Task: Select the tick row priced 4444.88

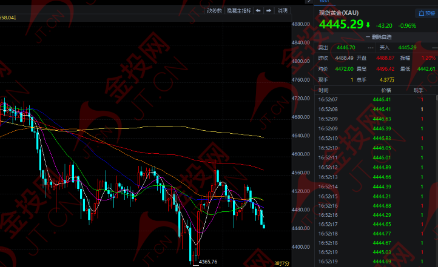Action: (375, 206)
